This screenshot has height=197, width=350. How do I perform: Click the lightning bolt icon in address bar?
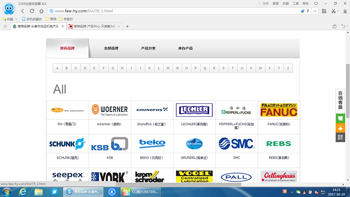click(x=308, y=11)
